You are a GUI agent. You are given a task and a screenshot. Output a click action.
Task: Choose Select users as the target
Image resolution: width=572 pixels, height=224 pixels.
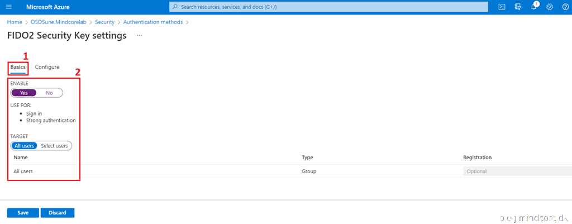[54, 146]
